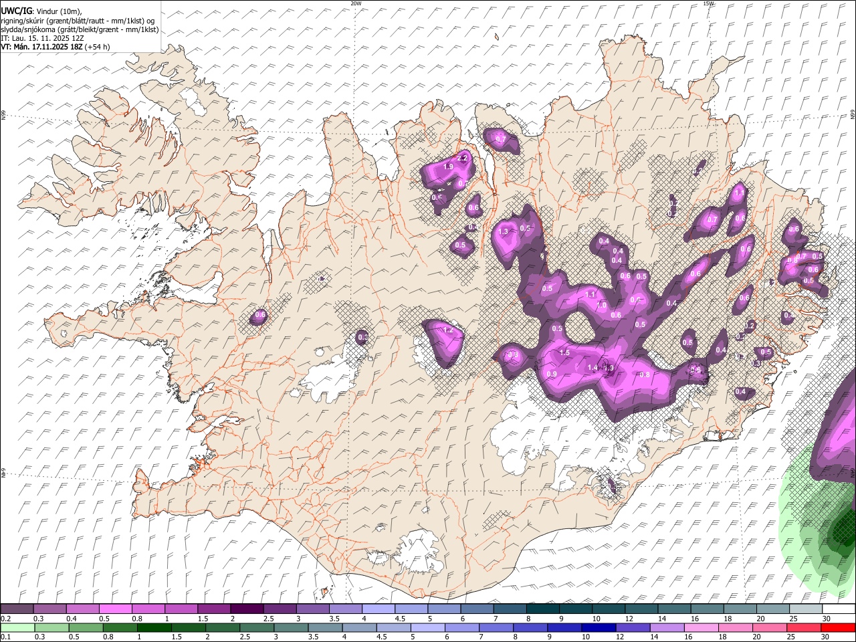The image size is (856, 642).
Task: Click the bright red swatch in the rain legend
Action: tap(838, 627)
